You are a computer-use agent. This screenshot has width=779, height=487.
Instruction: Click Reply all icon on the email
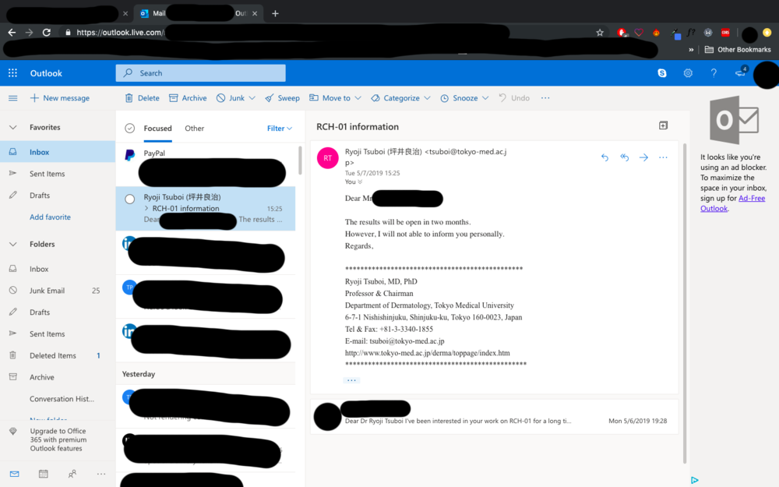point(624,157)
